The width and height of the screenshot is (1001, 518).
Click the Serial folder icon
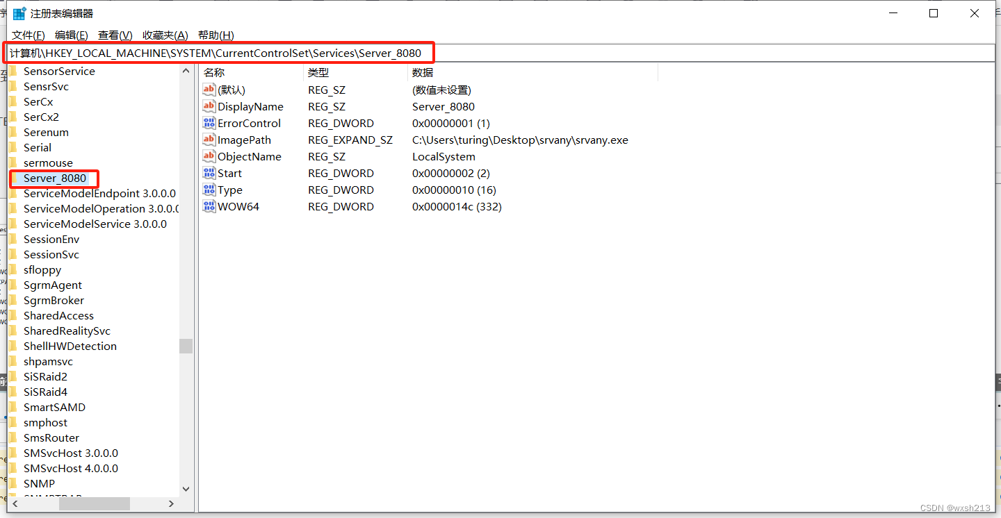13,147
